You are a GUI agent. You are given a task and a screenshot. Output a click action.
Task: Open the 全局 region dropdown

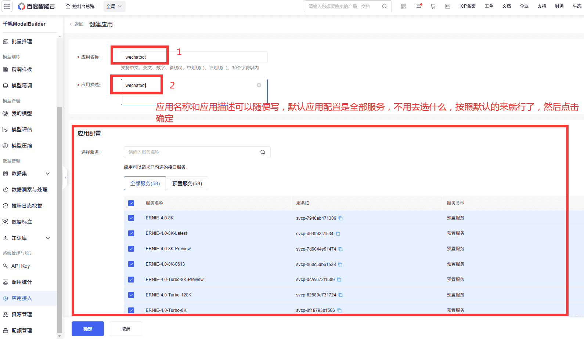click(x=114, y=6)
